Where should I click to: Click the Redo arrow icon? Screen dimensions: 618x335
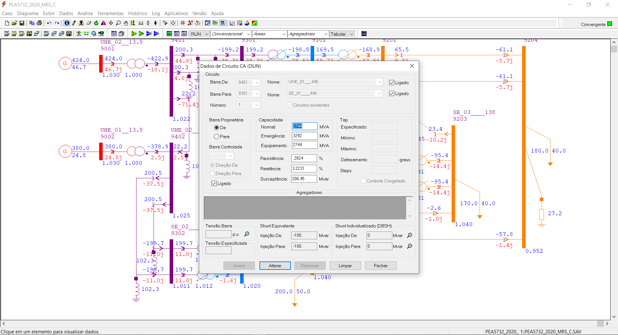pyautogui.click(x=57, y=23)
